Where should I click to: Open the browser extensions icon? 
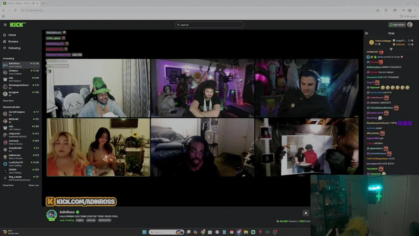(386, 10)
